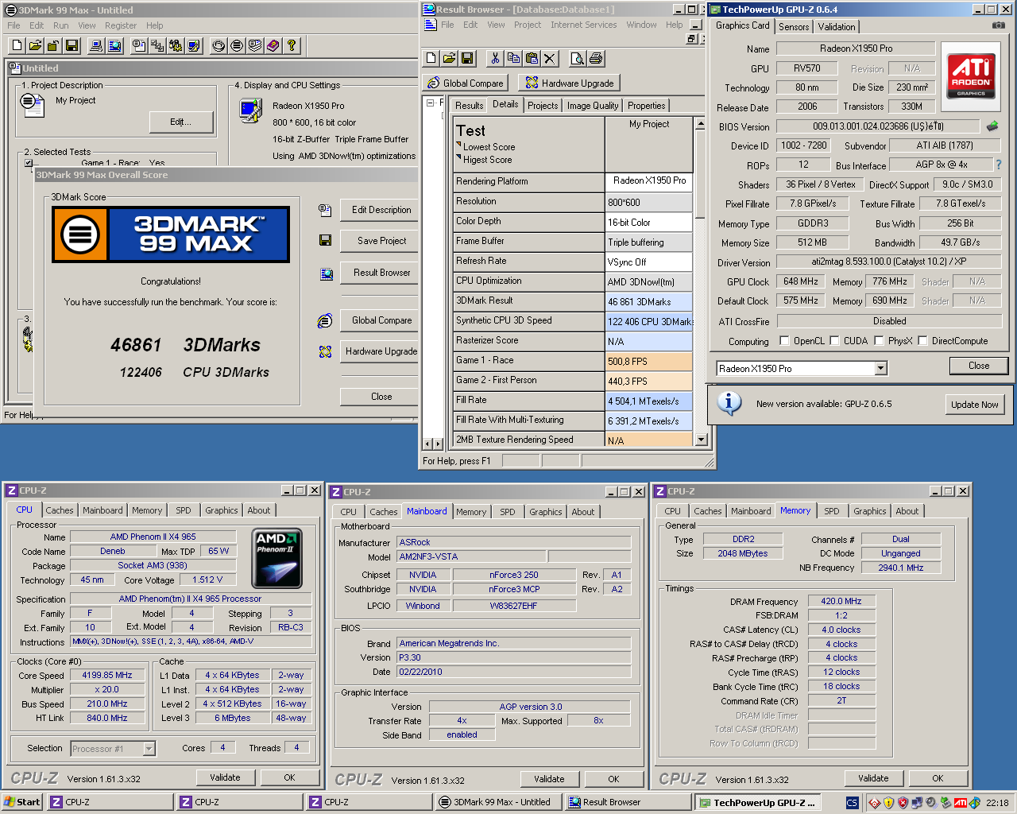This screenshot has height=814, width=1017.
Task: Click the yellow question mark help icon in 3DMark
Action: coord(292,45)
